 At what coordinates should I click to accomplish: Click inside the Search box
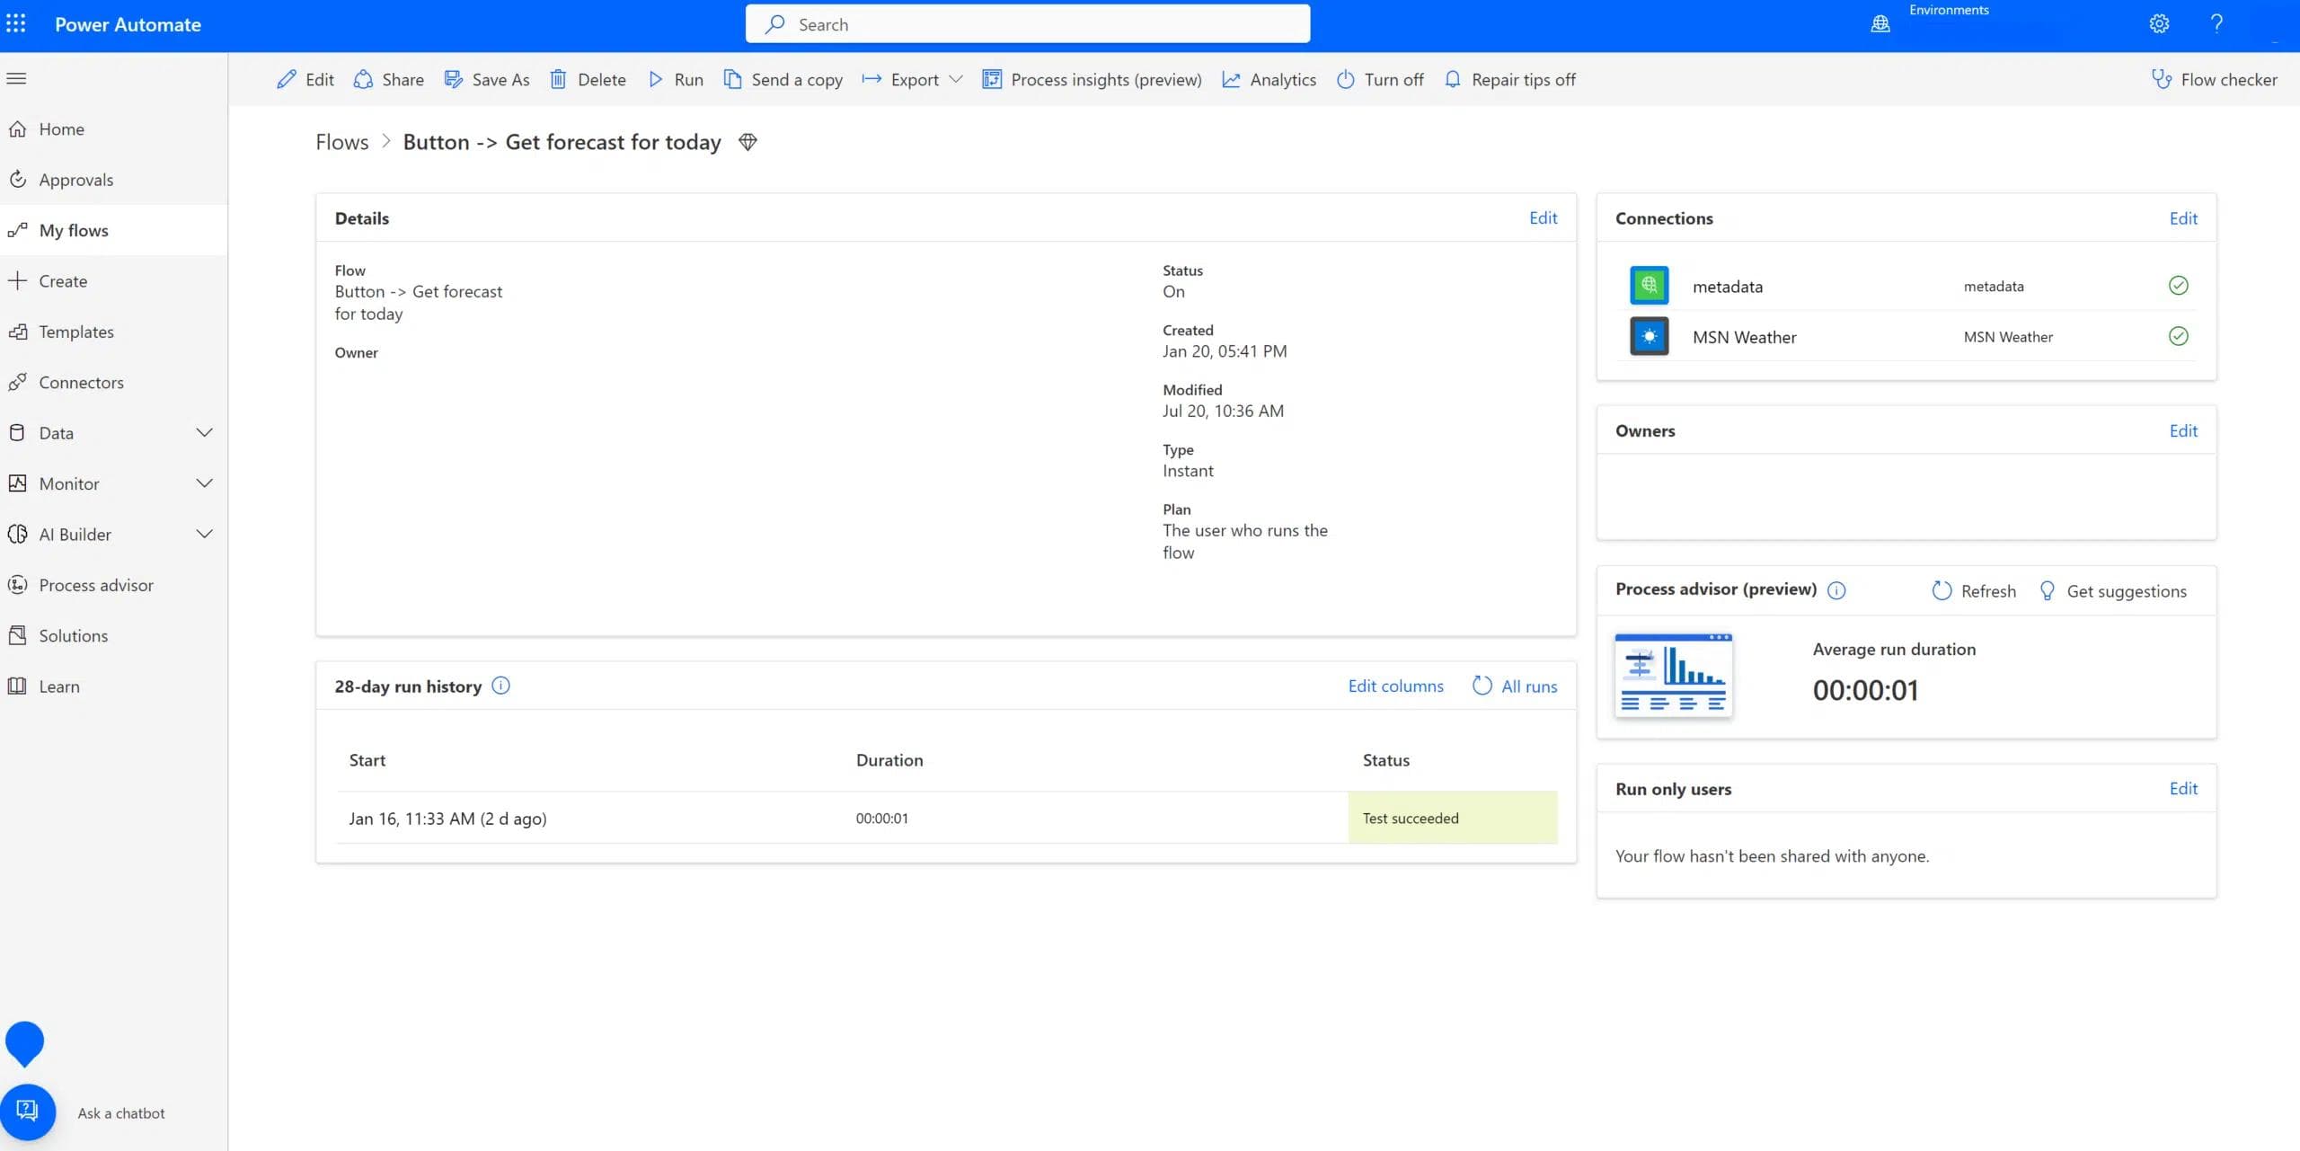pyautogui.click(x=1027, y=24)
